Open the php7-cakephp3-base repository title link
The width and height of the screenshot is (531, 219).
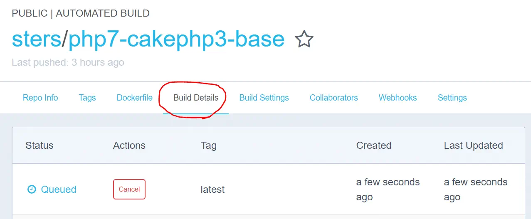[176, 39]
